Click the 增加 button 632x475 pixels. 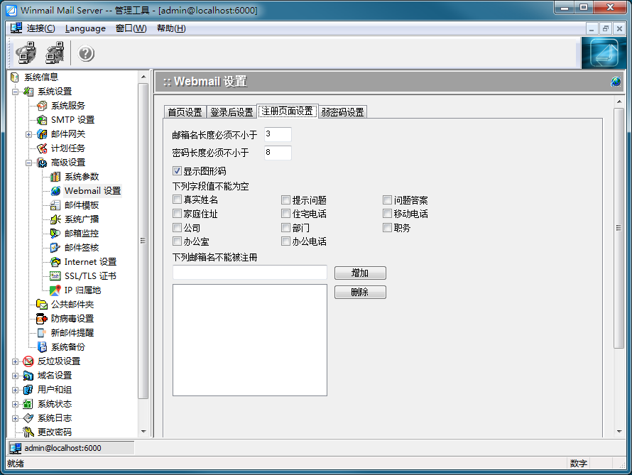[x=359, y=273]
